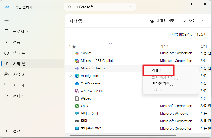Viewport: 212px width, 138px height.
Task: Select the Microsoft 365 Copilot row name
Action: [x=97, y=61]
